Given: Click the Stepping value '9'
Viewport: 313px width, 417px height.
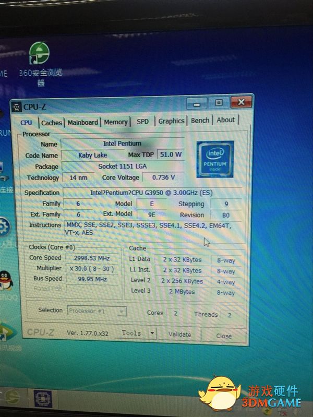Looking at the screenshot, I should click(x=226, y=204).
